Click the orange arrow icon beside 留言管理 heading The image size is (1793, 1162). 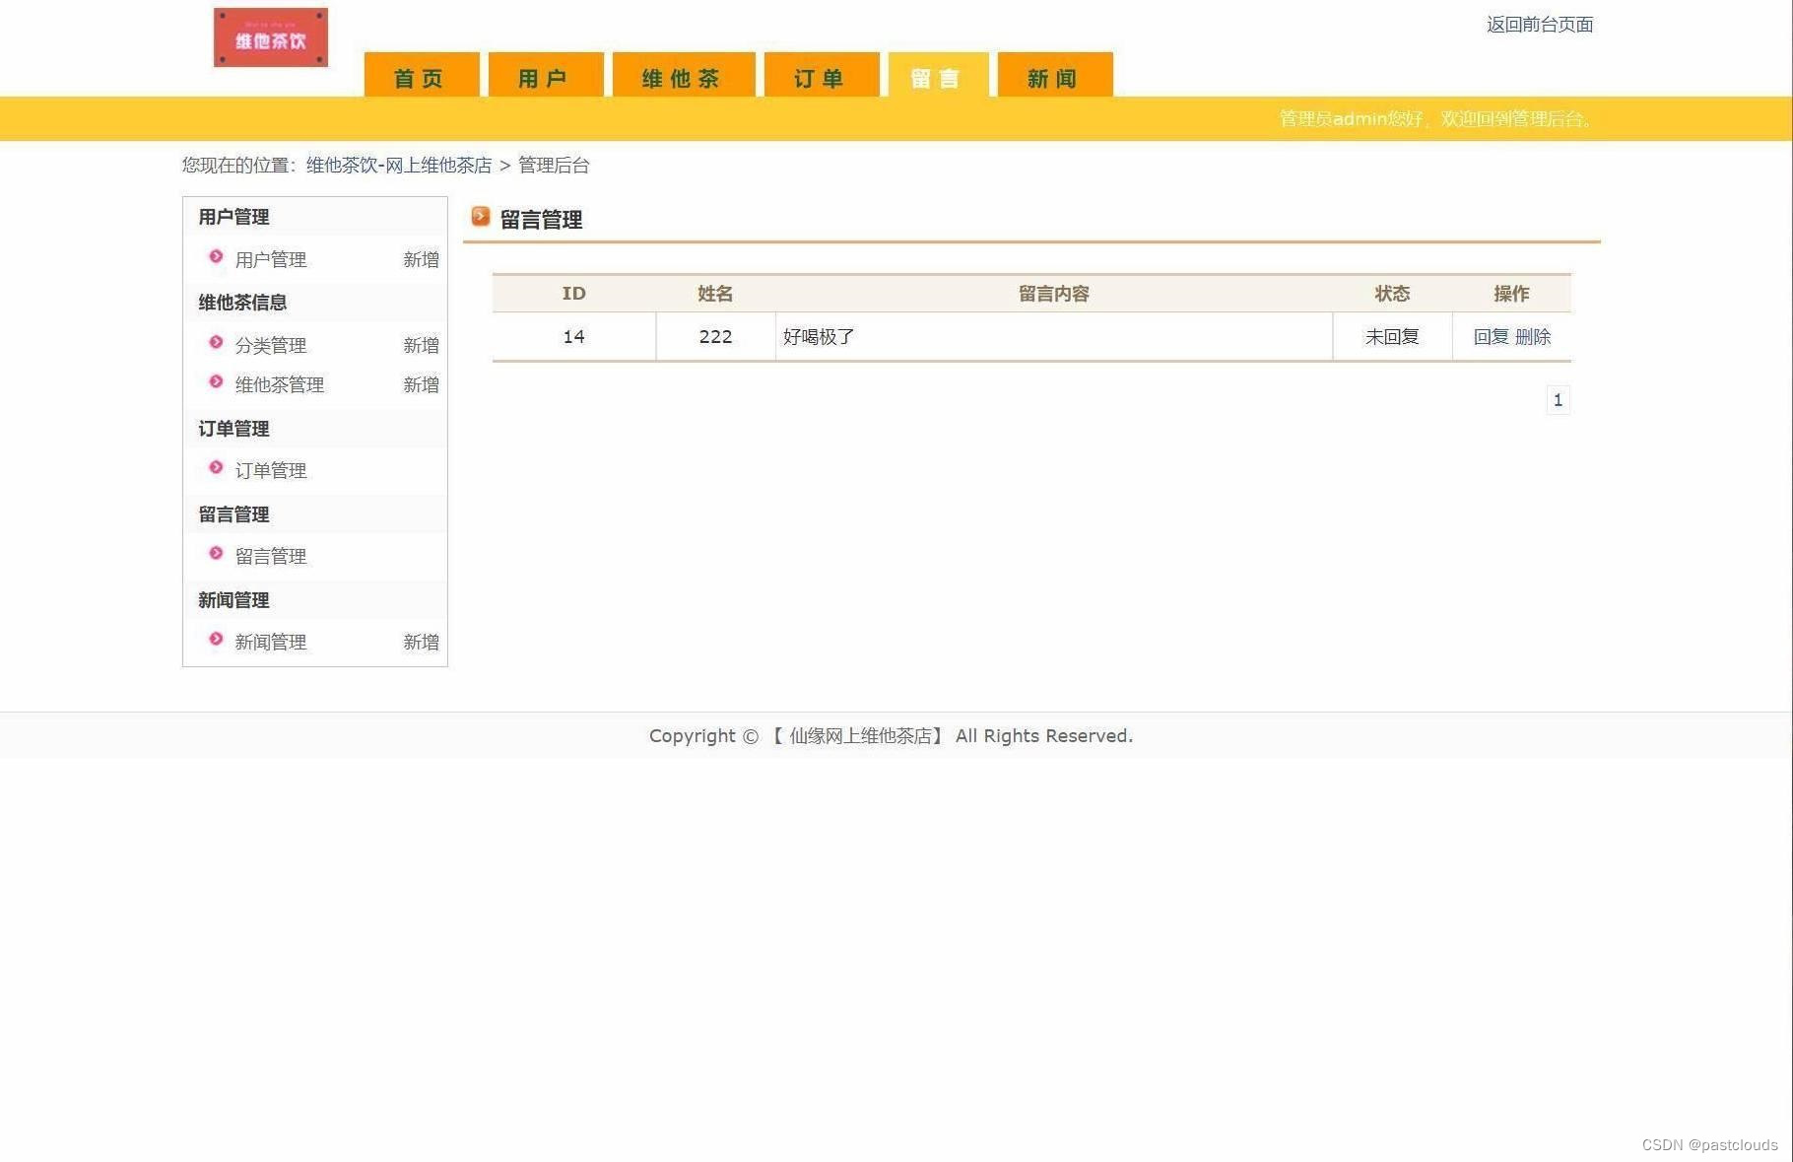point(481,216)
